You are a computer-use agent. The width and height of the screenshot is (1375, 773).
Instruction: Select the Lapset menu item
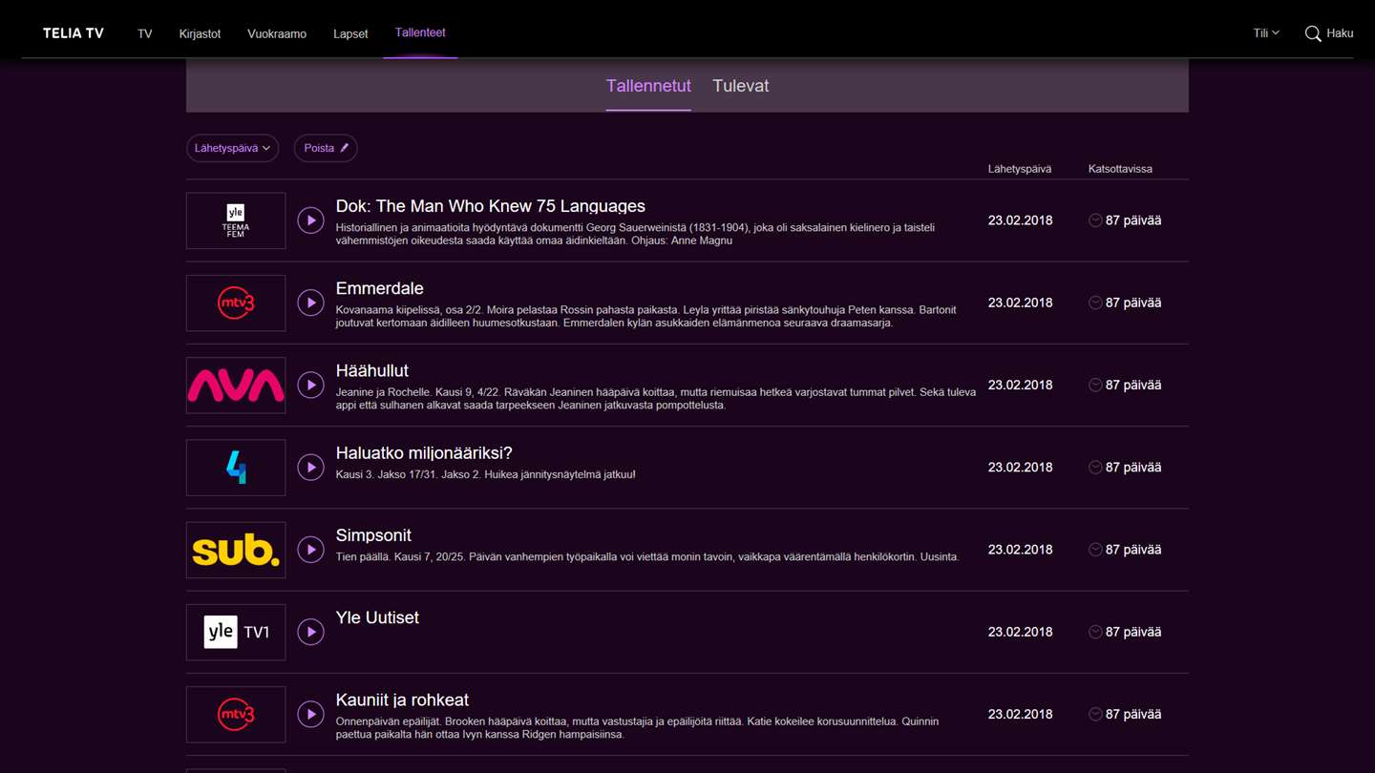pyautogui.click(x=350, y=33)
